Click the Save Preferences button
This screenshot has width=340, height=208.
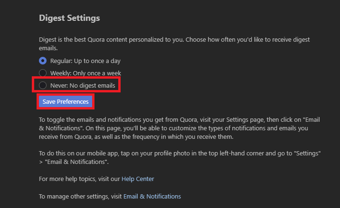(66, 101)
